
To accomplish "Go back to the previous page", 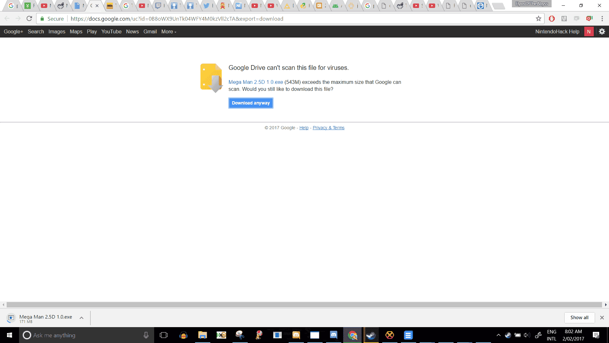I will coord(7,19).
